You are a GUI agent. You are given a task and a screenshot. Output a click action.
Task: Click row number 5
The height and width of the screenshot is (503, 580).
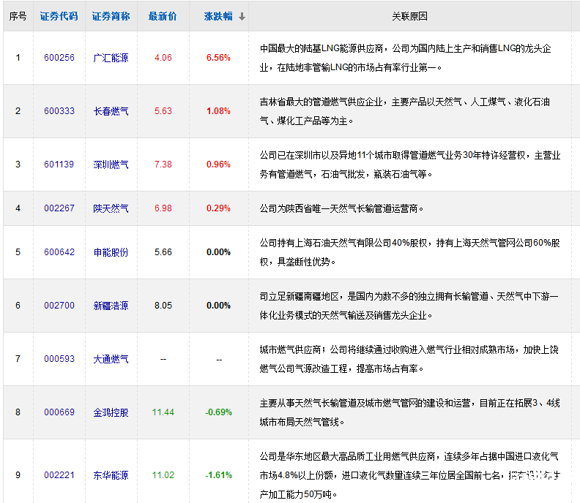coord(18,252)
